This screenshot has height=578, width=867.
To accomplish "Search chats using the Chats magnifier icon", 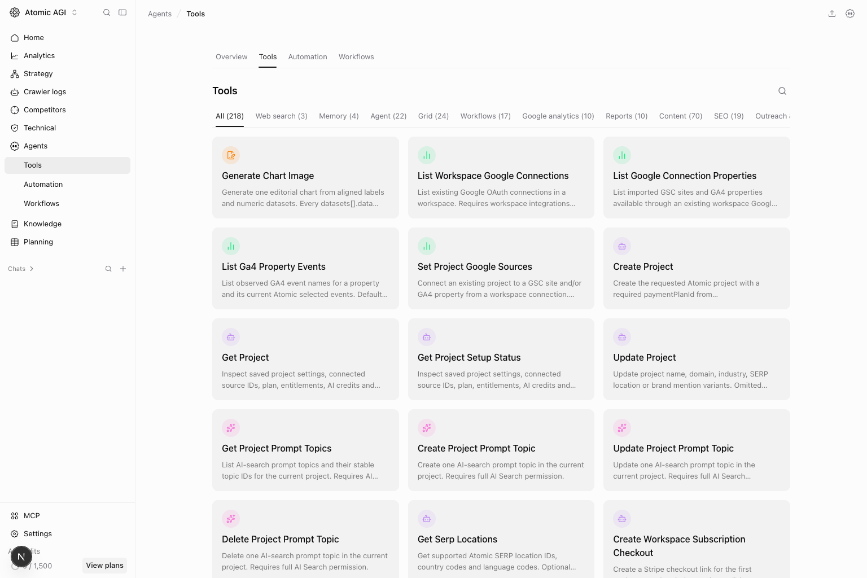I will point(108,269).
